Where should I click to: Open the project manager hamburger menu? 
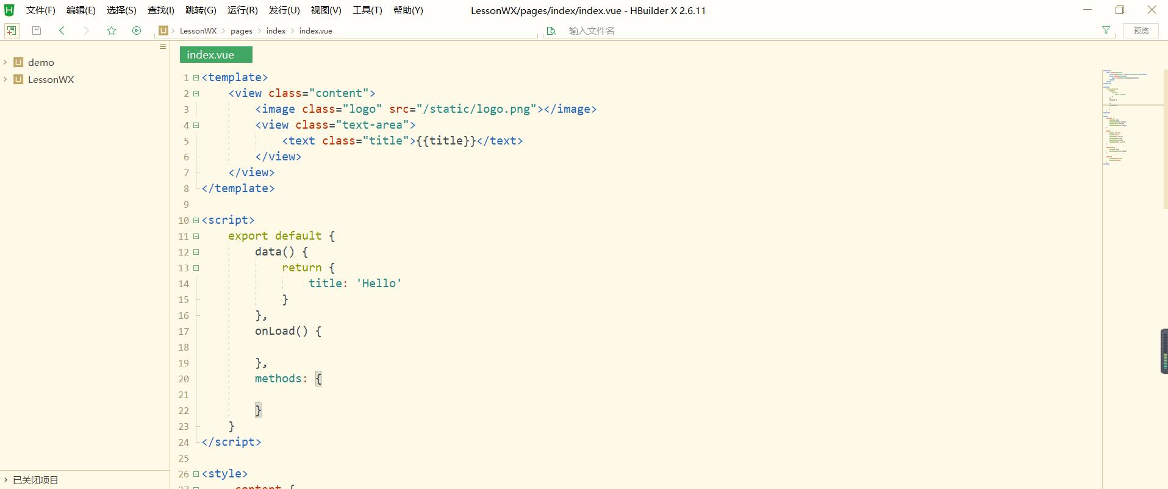coord(163,47)
